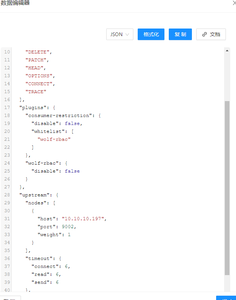The height and width of the screenshot is (300, 236).
Task: Click the scrollbar up arrow
Action: [x=227, y=51]
